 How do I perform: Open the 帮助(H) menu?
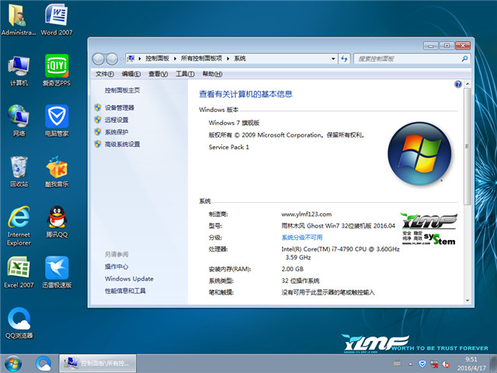tap(212, 74)
